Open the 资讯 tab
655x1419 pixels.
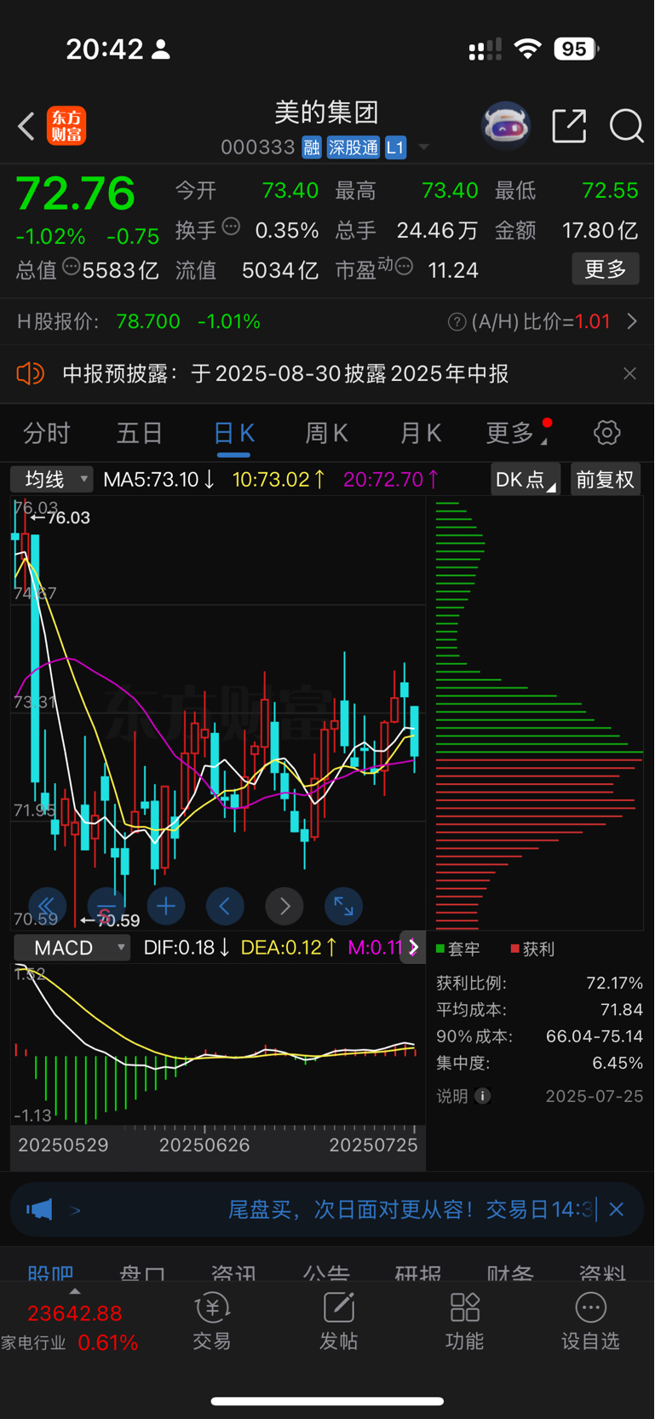click(x=233, y=1273)
